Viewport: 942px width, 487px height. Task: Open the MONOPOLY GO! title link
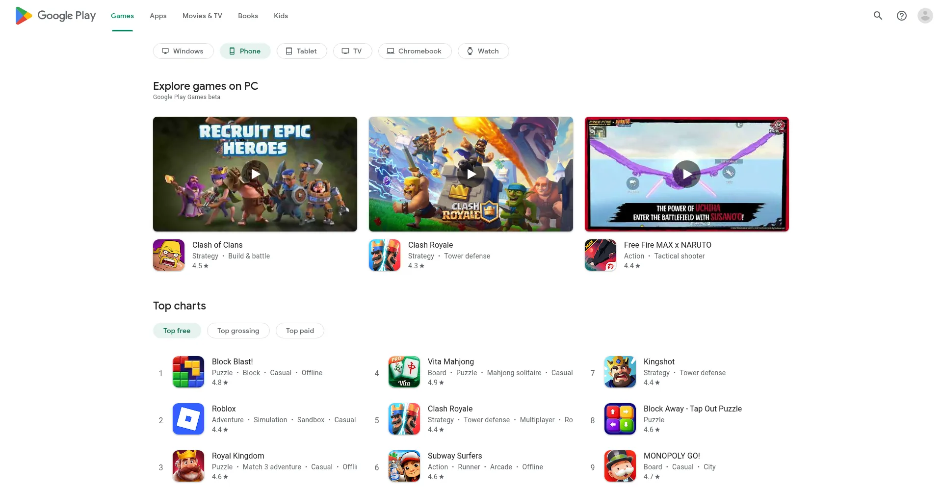pyautogui.click(x=672, y=456)
